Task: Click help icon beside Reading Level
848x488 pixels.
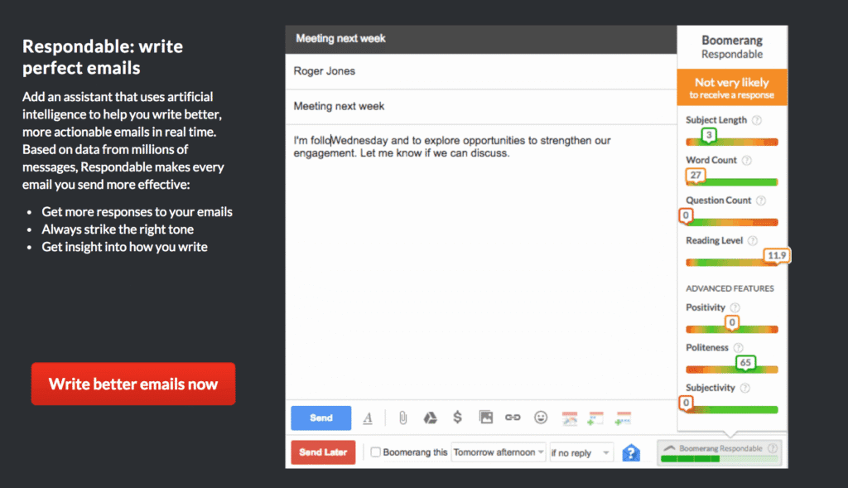Action: pos(752,240)
